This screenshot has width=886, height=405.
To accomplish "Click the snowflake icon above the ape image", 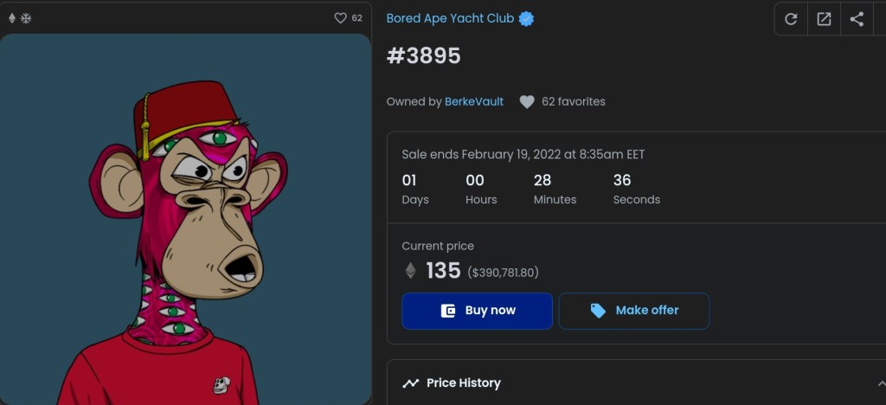I will (x=26, y=17).
